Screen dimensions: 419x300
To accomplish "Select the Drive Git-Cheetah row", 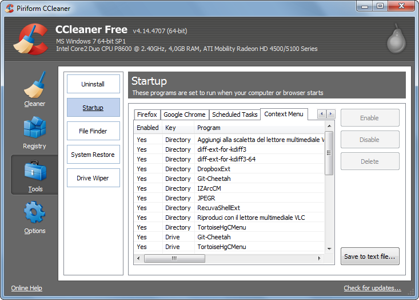I will coord(229,237).
